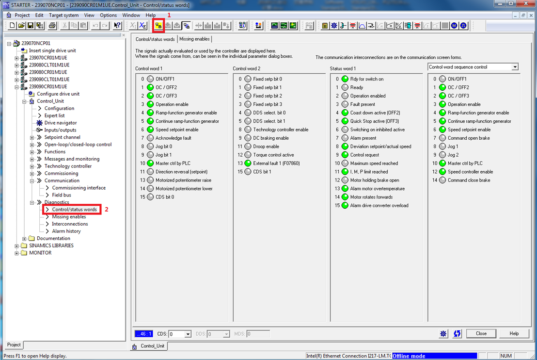Image resolution: width=537 pixels, height=360 pixels.
Task: Click the Print toolbar icon
Action: (39, 25)
